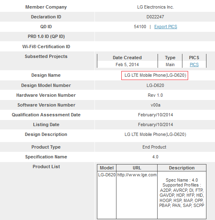This screenshot has width=215, height=220.
Task: Select the Declaration ID value D022247
Action: (155, 17)
